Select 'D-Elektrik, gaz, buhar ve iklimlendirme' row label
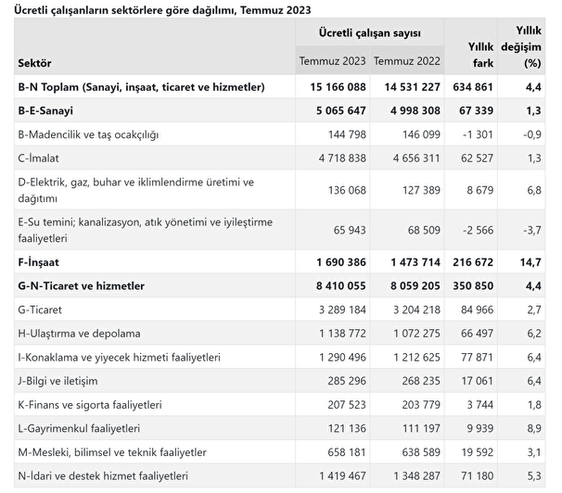 pyautogui.click(x=135, y=190)
